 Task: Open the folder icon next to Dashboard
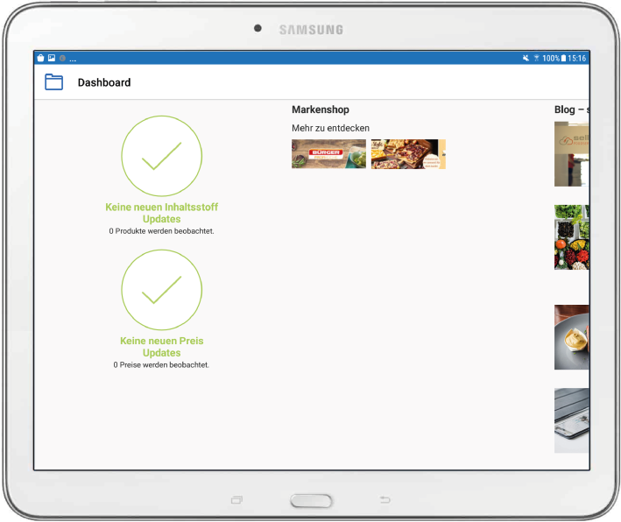(x=53, y=82)
